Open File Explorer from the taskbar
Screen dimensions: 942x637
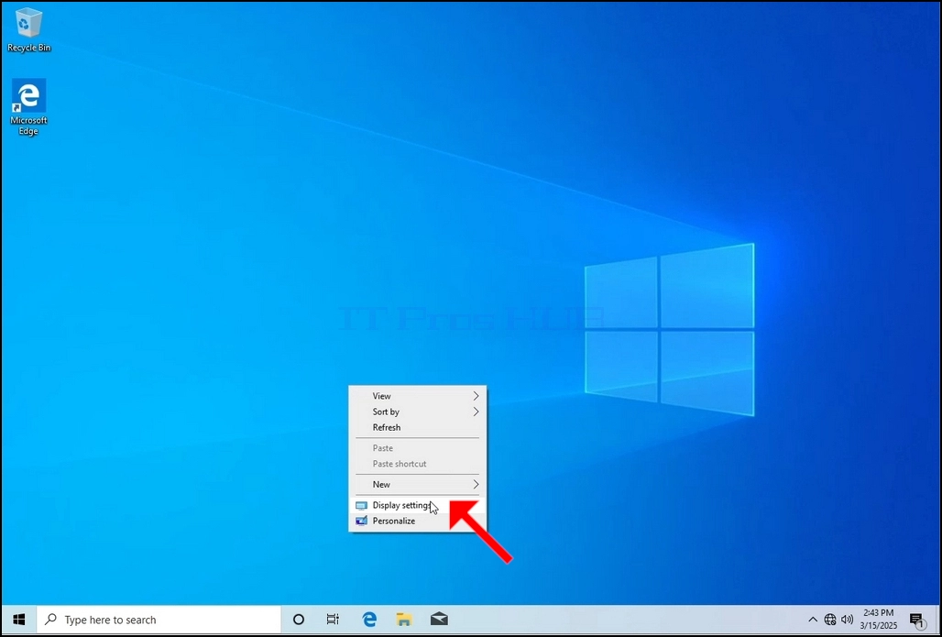pyautogui.click(x=404, y=620)
